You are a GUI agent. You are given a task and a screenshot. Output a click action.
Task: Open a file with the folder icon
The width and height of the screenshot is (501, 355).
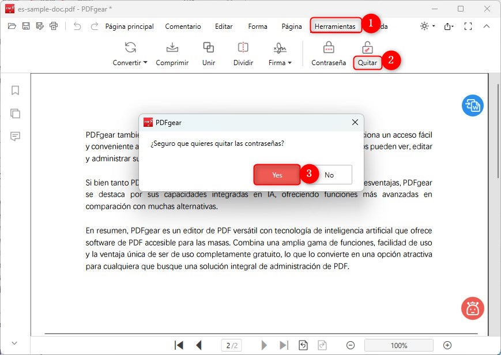pyautogui.click(x=12, y=26)
